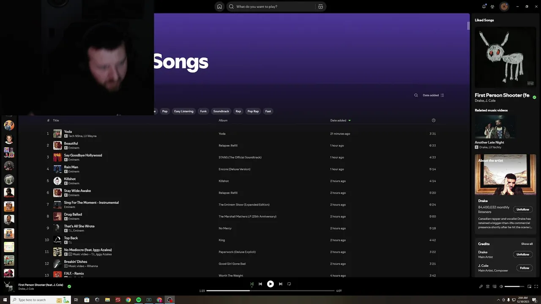
Task: Open the now playing album art thumbnail
Action: pos(8,286)
